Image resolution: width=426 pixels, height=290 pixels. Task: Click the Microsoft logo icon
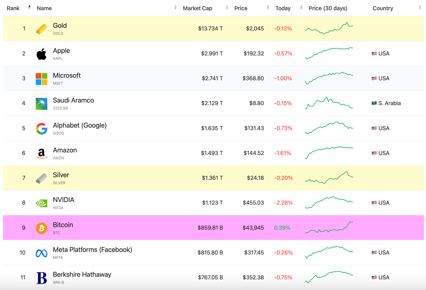42,79
